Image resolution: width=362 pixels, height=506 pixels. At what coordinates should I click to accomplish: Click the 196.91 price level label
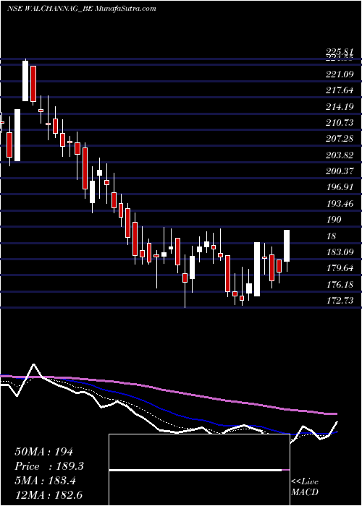[340, 187]
